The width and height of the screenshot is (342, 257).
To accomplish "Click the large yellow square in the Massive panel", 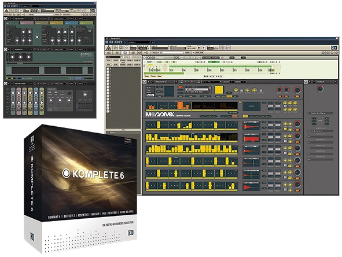I will [x=219, y=90].
